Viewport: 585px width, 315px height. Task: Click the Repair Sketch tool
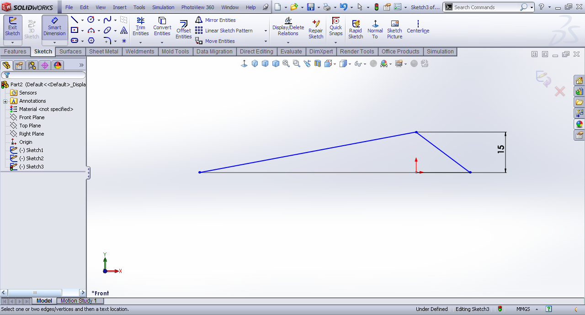point(315,30)
